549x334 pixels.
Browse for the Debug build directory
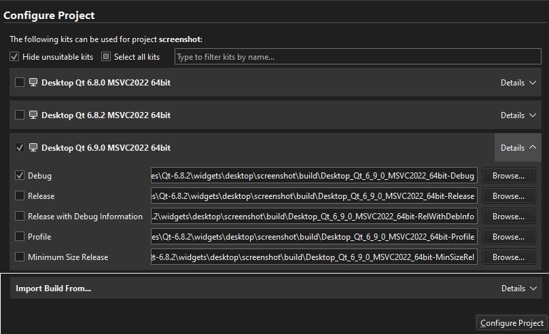pos(508,176)
